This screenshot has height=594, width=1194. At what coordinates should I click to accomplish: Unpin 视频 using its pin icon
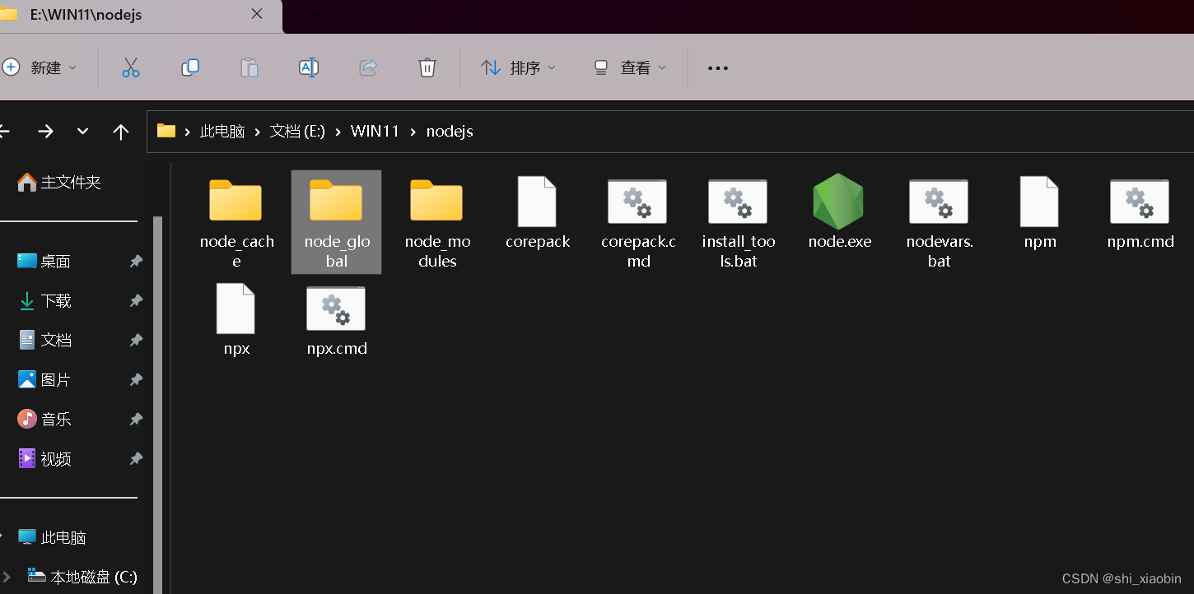[x=136, y=459]
